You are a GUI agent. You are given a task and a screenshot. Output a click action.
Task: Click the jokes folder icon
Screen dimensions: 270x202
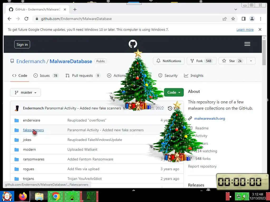pos(17,140)
